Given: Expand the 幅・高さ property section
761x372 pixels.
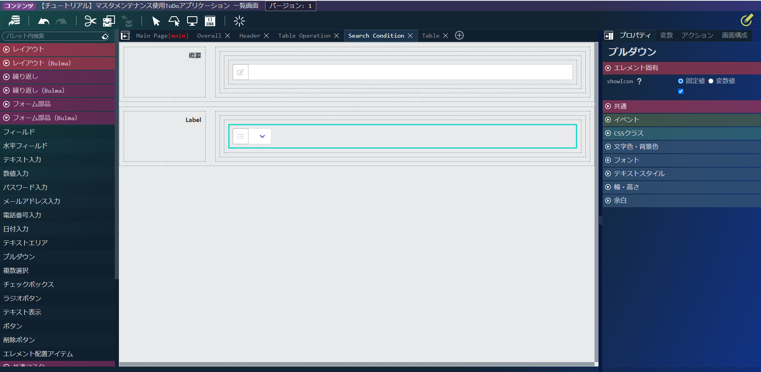Looking at the screenshot, I should (x=682, y=187).
